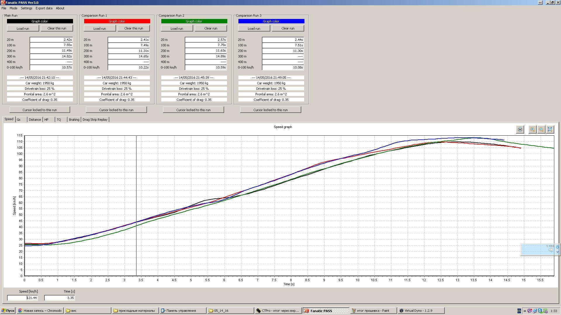This screenshot has height=315, width=561.
Task: Open the вис folder taskbar item
Action: (88, 311)
